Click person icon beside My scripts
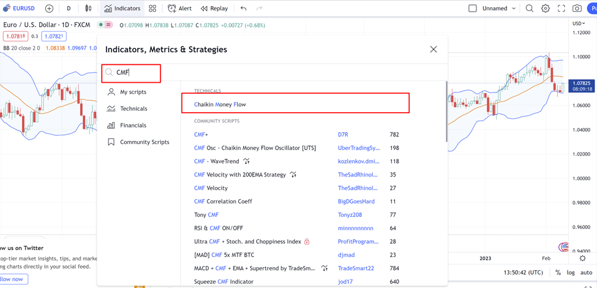597x288 pixels. (x=111, y=92)
